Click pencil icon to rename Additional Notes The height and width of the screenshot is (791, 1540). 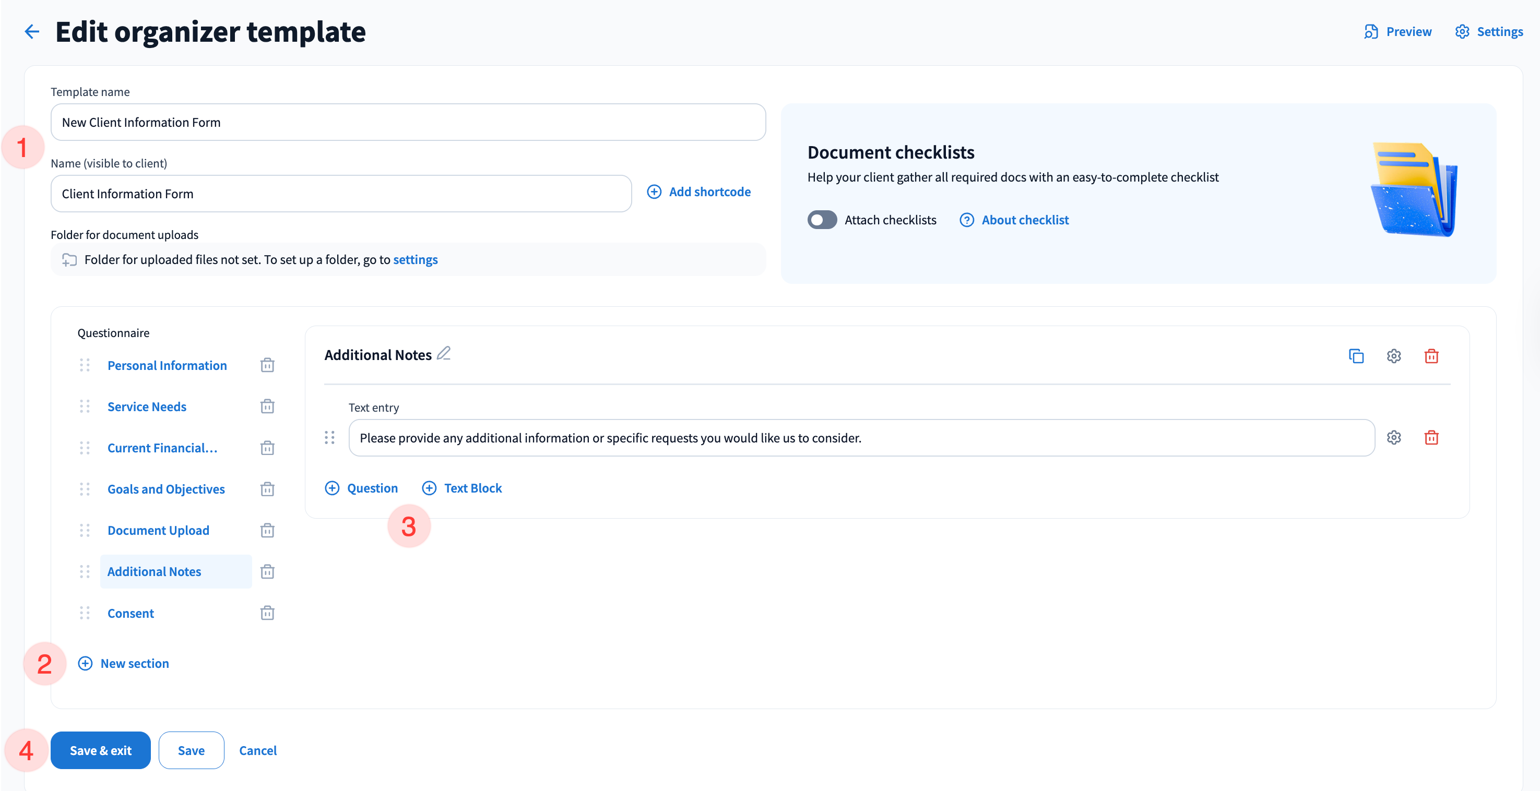tap(444, 353)
